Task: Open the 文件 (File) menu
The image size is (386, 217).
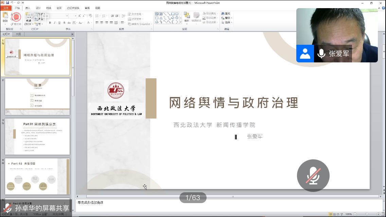Action: point(6,8)
